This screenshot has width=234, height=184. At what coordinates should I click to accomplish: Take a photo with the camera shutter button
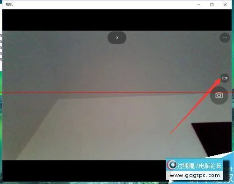[219, 95]
